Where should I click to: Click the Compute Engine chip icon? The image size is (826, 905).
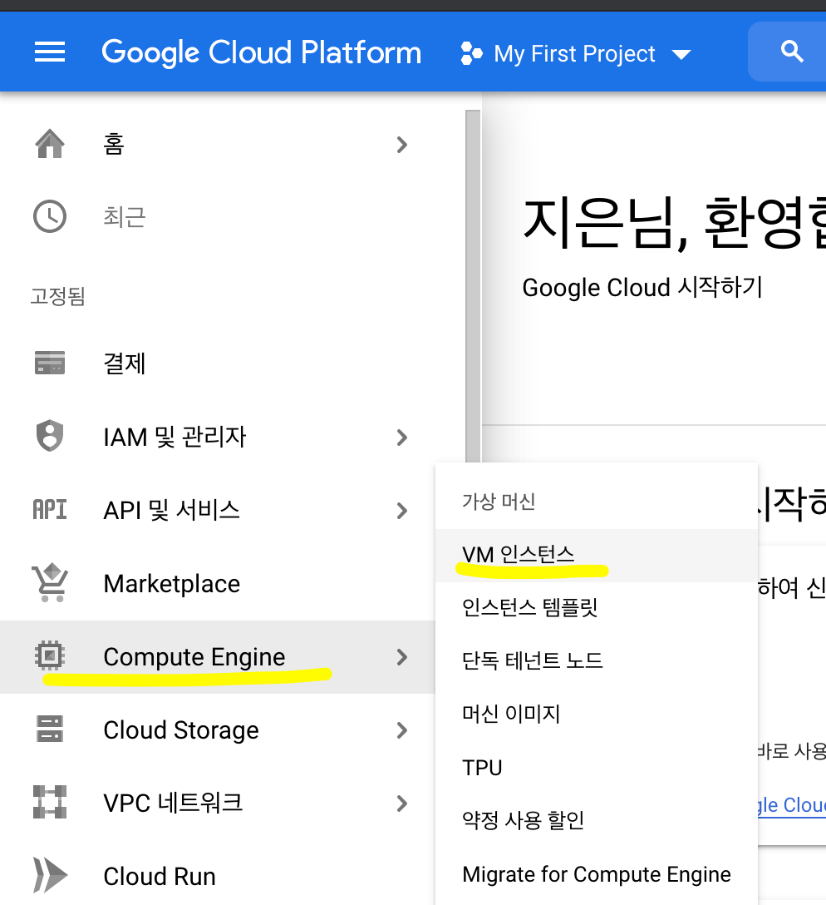point(50,655)
